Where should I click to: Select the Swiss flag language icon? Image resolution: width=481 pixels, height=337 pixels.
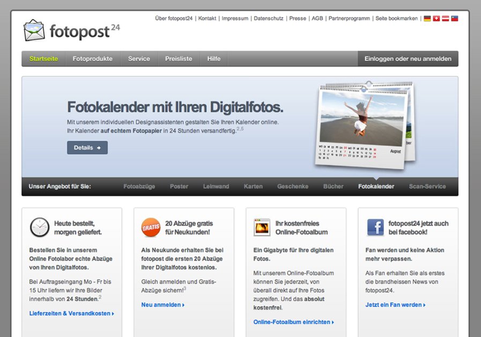(436, 18)
